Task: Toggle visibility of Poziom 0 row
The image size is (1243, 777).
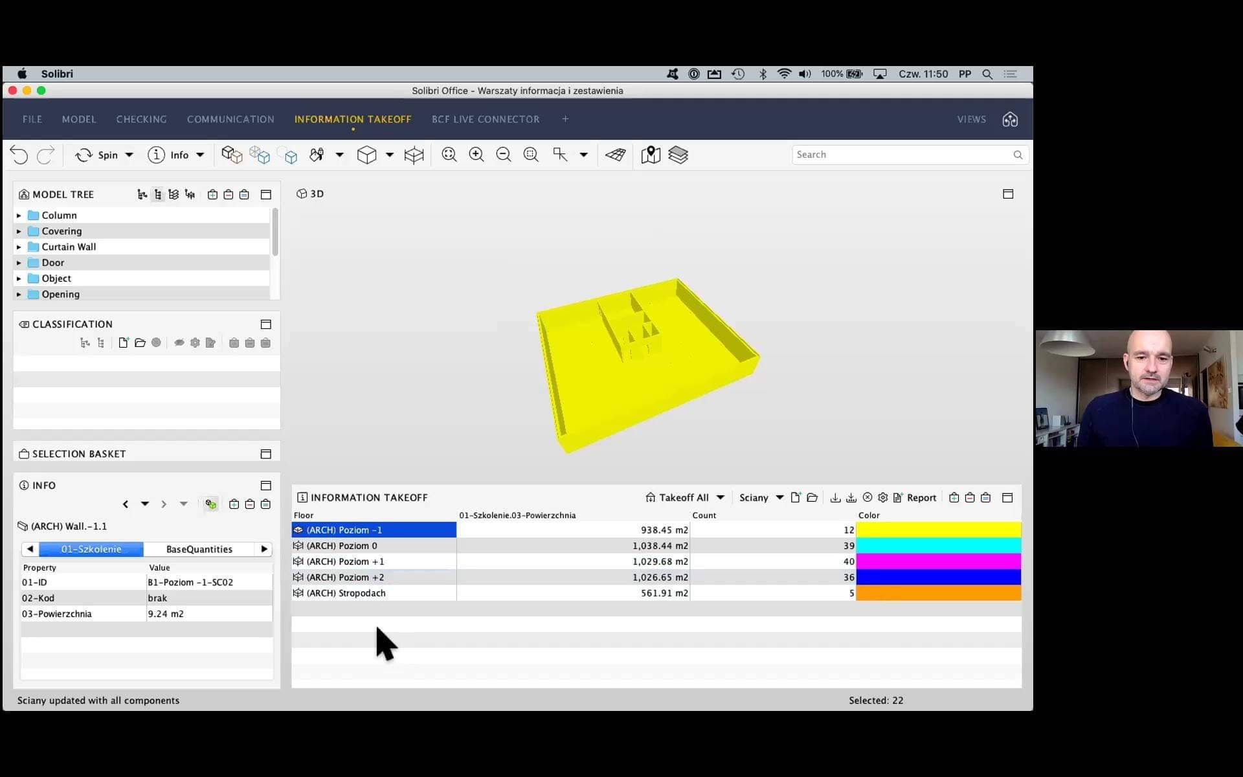Action: click(298, 546)
